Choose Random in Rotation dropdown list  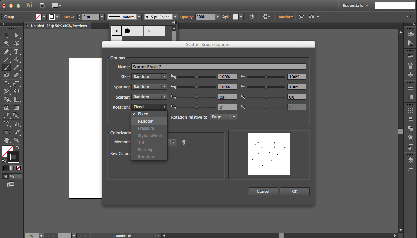click(x=149, y=121)
